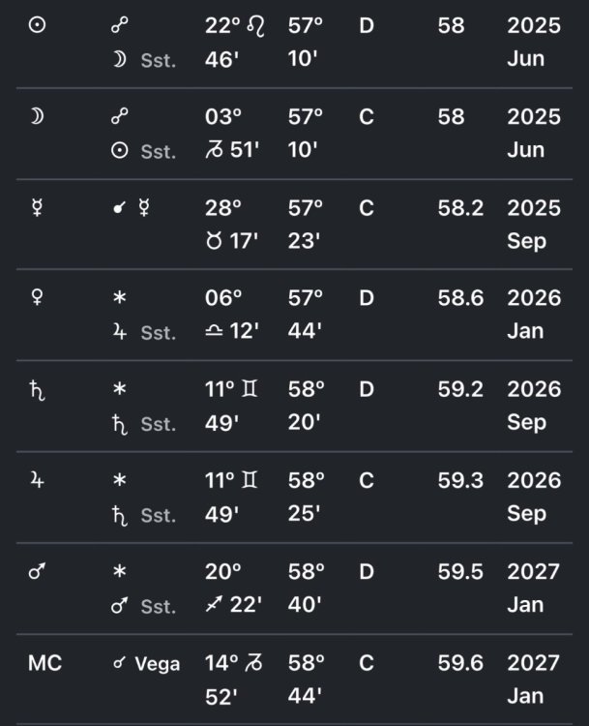The image size is (589, 726).
Task: Click the Moon glyph in the first column
Action: pyautogui.click(x=37, y=117)
